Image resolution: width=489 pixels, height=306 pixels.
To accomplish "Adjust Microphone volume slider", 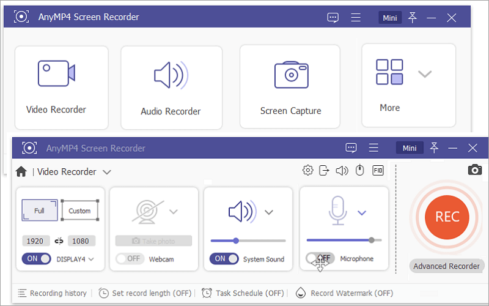I will [x=344, y=240].
